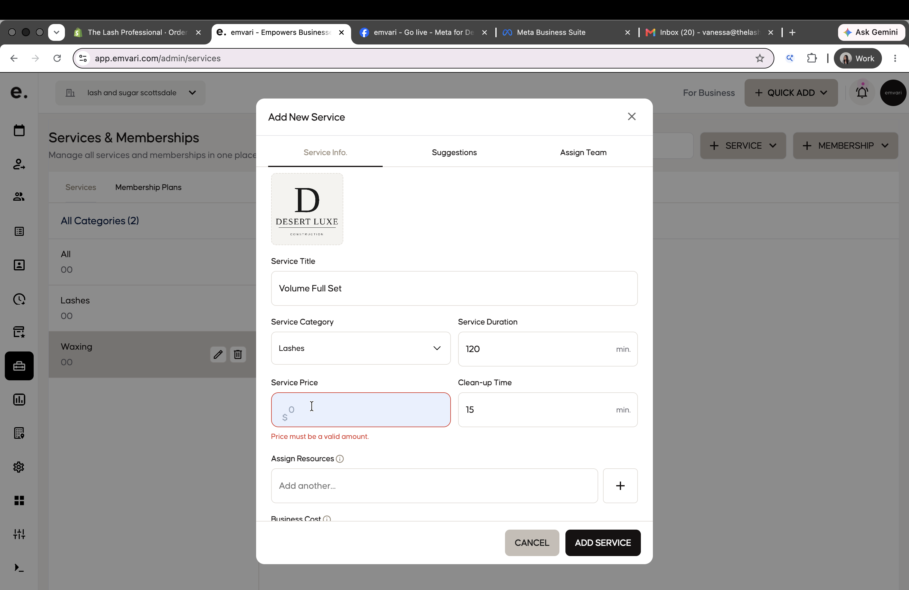Viewport: 909px width, 590px height.
Task: Switch to the Suggestions tab
Action: pos(454,152)
